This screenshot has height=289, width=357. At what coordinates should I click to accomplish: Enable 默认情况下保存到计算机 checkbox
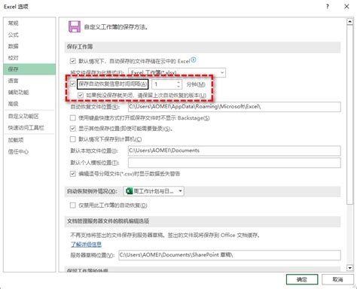click(x=73, y=139)
